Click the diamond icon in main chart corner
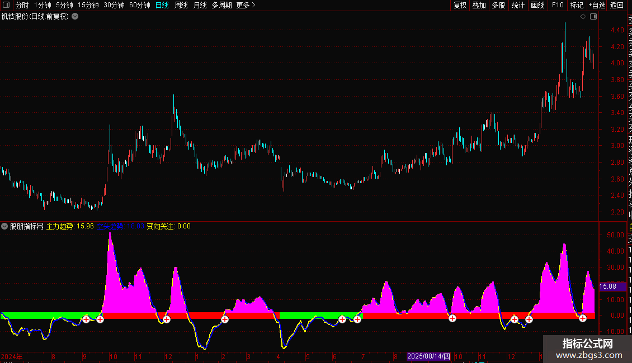This screenshot has width=632, height=363. (x=583, y=17)
